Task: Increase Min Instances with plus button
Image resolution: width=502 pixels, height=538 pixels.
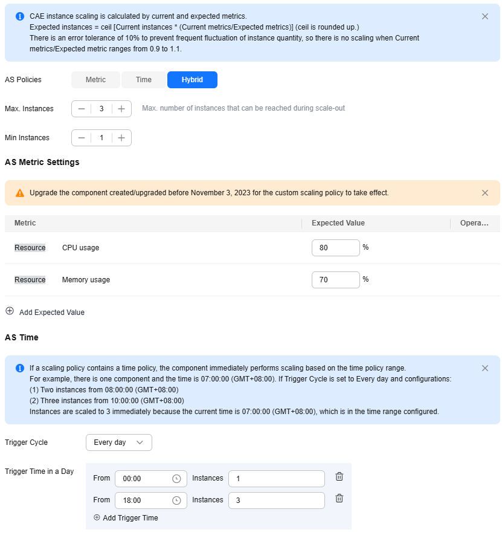Action: tap(121, 138)
